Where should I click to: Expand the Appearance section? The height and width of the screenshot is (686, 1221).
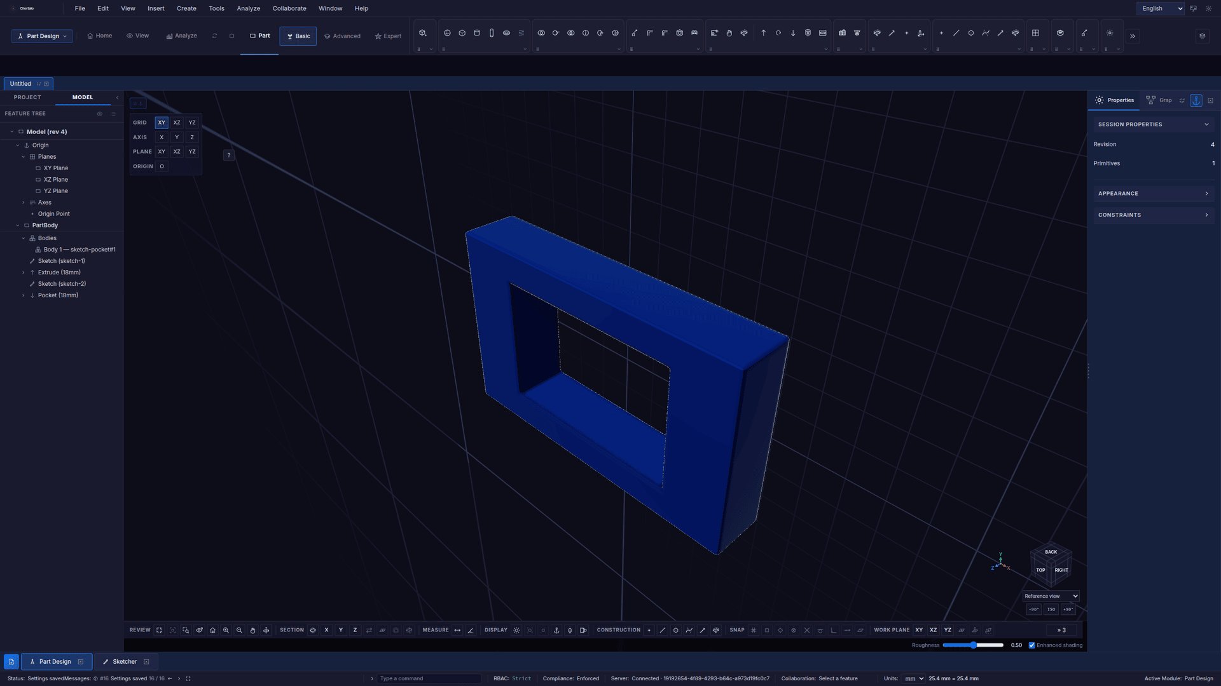point(1154,194)
